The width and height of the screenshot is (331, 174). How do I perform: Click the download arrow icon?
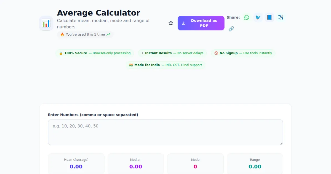click(184, 23)
